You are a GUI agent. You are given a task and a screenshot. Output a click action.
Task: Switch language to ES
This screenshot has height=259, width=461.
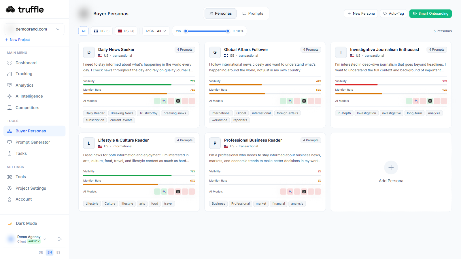pos(58,252)
